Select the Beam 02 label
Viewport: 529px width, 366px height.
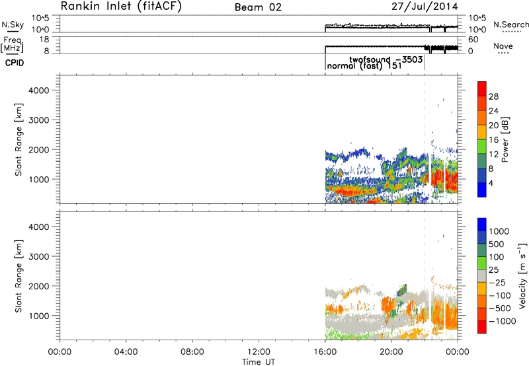(x=258, y=7)
